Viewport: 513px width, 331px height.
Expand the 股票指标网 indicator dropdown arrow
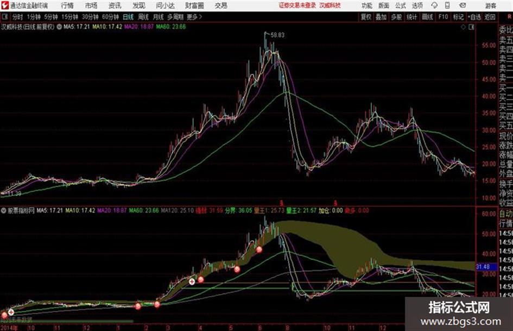(3, 211)
